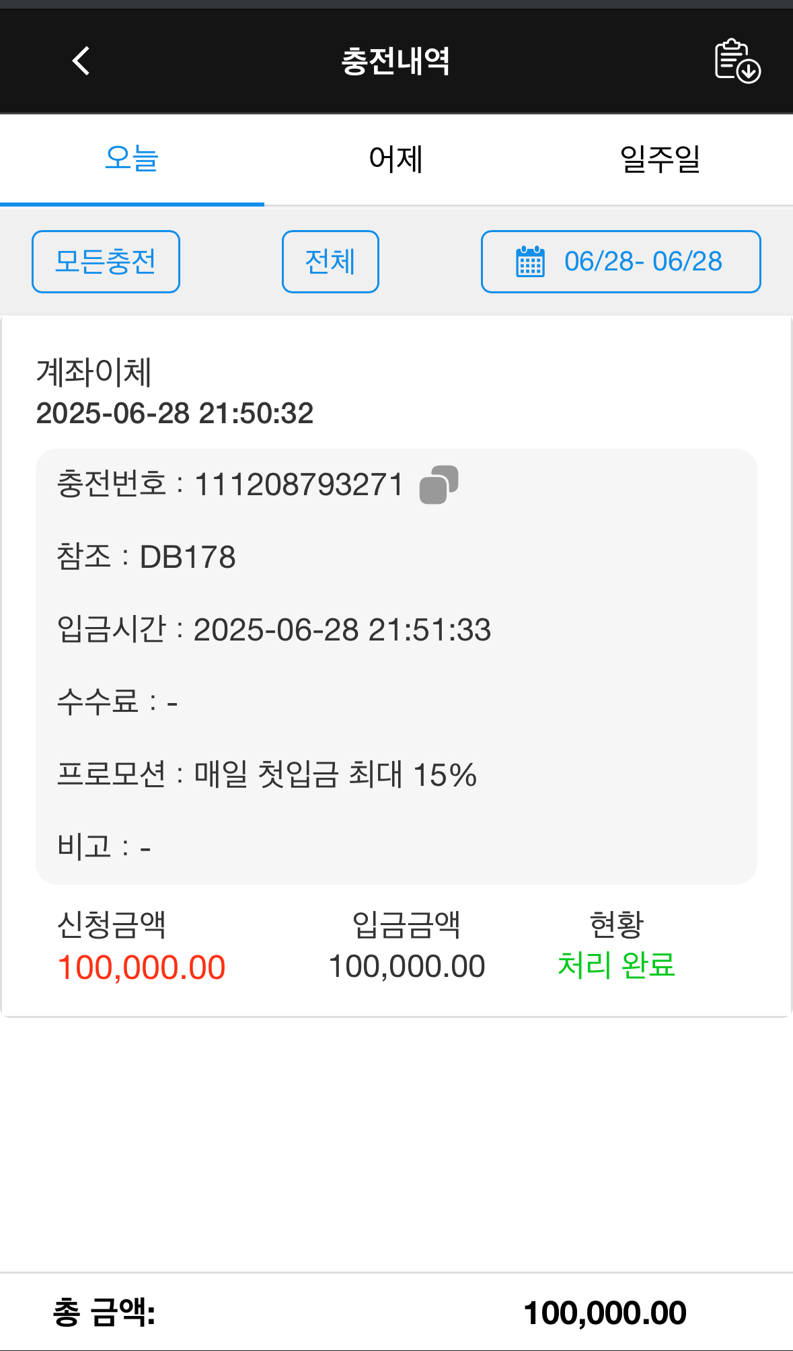The height and width of the screenshot is (1351, 793).
Task: Click the 계좌이체 transaction heading
Action: coord(94,372)
